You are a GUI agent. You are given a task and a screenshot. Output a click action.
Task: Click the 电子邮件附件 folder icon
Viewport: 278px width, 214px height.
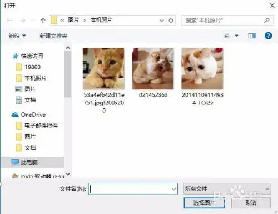[x=19, y=126]
